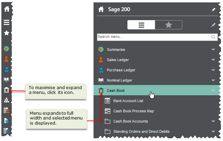The image size is (223, 141).
Task: Expand Standing Orders and Direct Debits chevron
Action: pyautogui.click(x=213, y=131)
